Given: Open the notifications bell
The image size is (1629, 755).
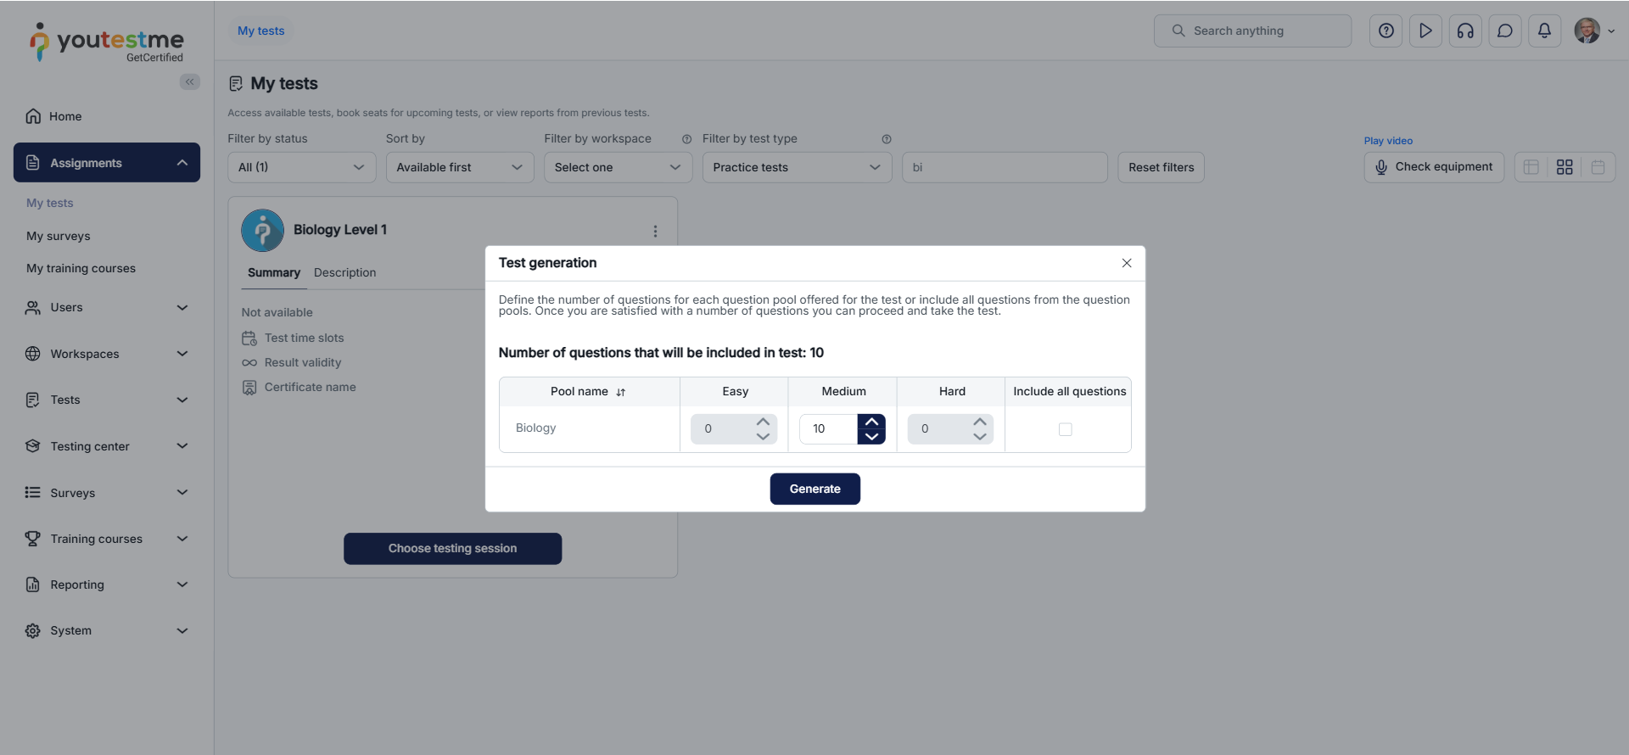Looking at the screenshot, I should pos(1544,31).
